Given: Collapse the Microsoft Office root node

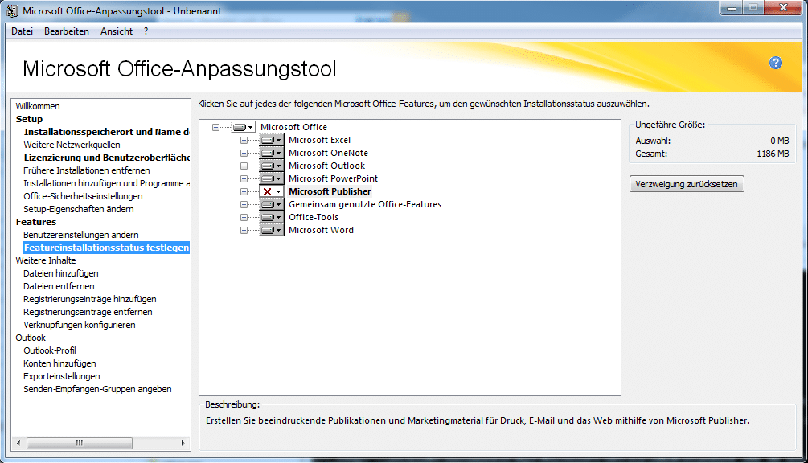Looking at the screenshot, I should [216, 127].
